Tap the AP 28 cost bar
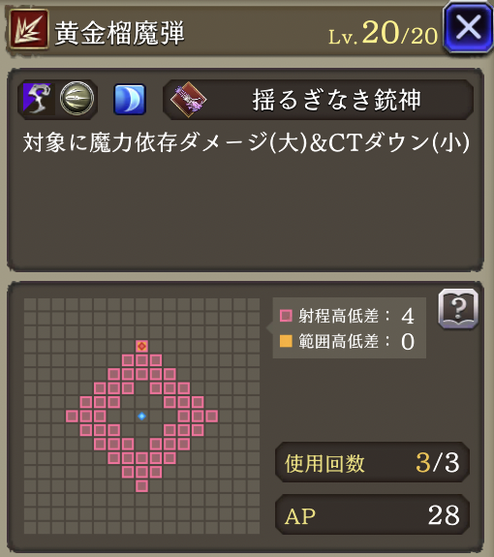494x557 pixels. coord(372,514)
